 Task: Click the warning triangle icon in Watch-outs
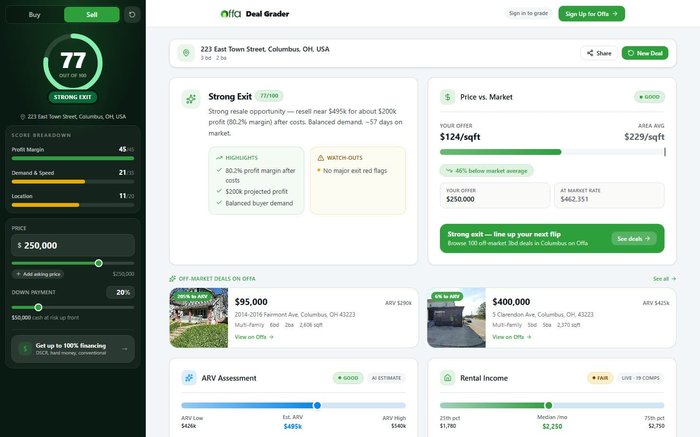[x=321, y=158]
